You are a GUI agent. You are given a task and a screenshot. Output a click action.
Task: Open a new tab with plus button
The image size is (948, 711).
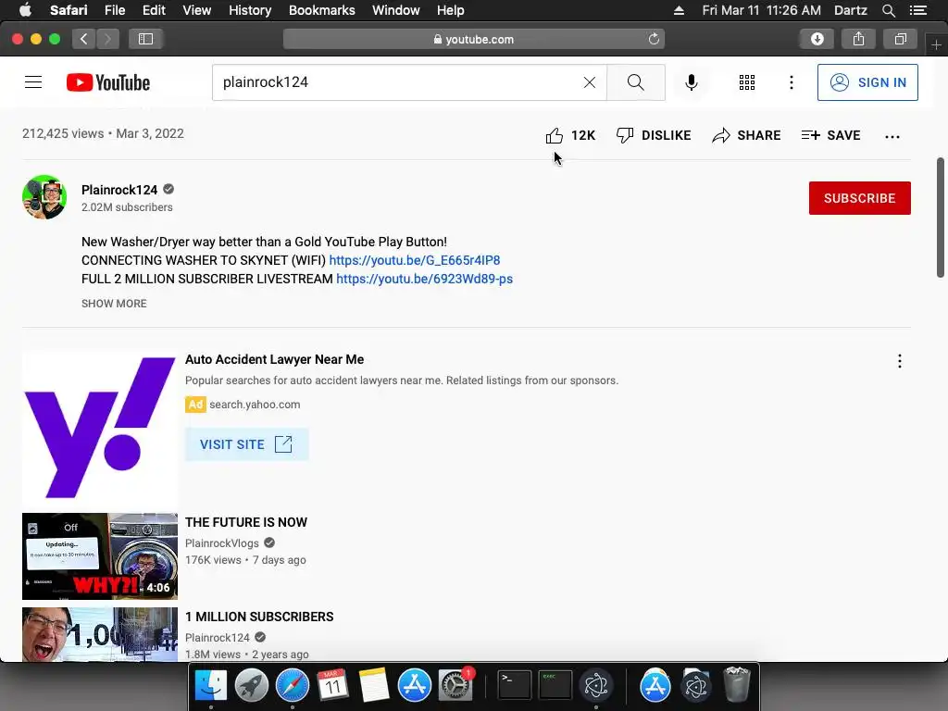[936, 44]
